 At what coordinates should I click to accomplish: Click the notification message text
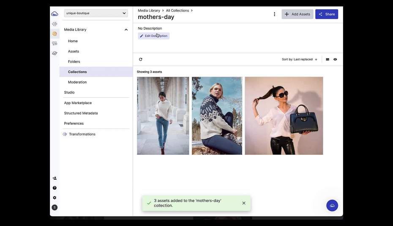pos(188,203)
